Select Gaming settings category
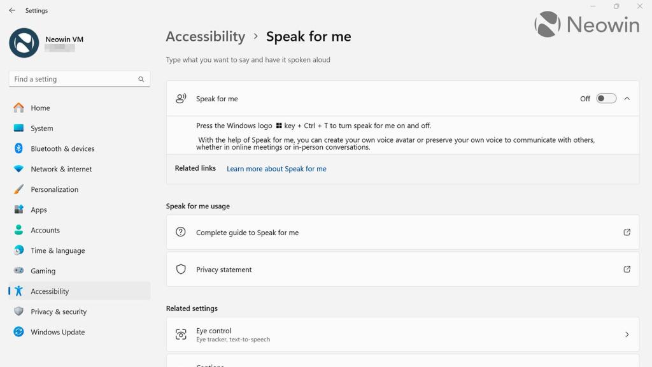 pyautogui.click(x=79, y=270)
